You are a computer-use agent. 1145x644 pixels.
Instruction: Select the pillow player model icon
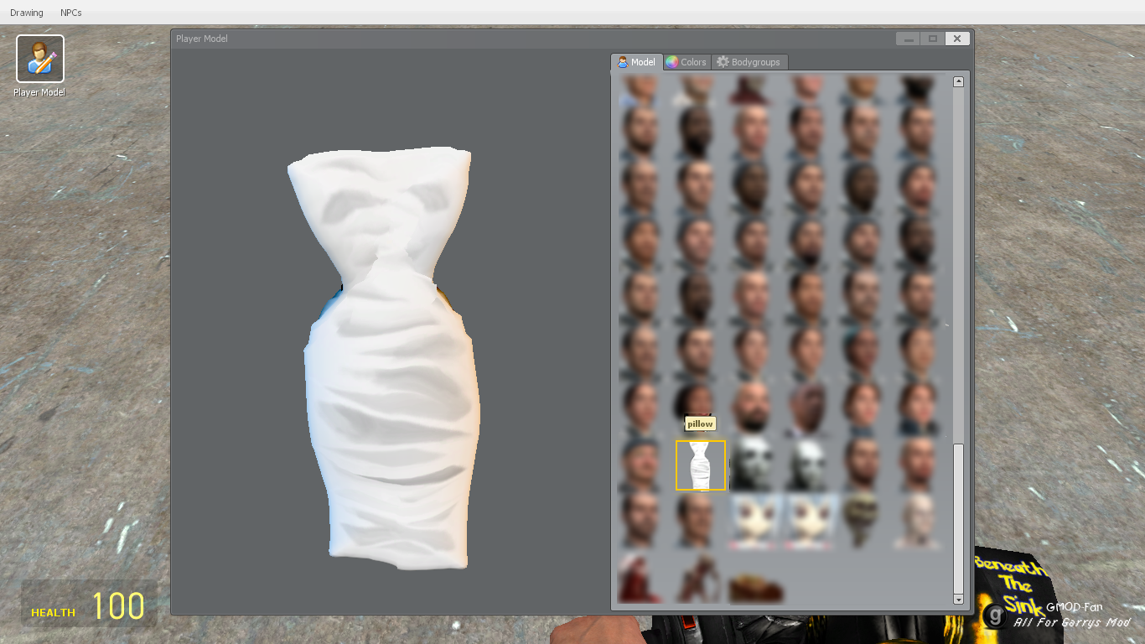701,465
